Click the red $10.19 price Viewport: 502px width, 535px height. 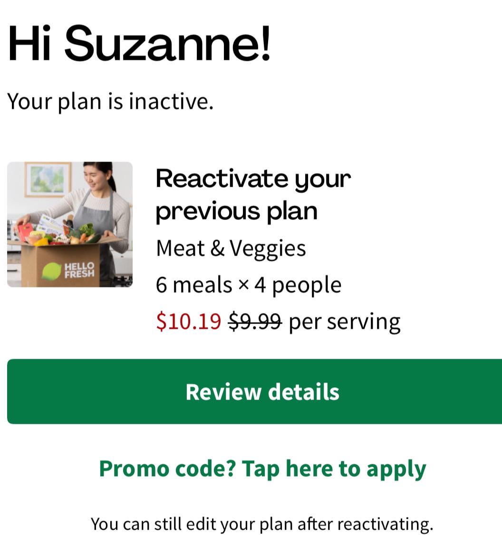(188, 322)
